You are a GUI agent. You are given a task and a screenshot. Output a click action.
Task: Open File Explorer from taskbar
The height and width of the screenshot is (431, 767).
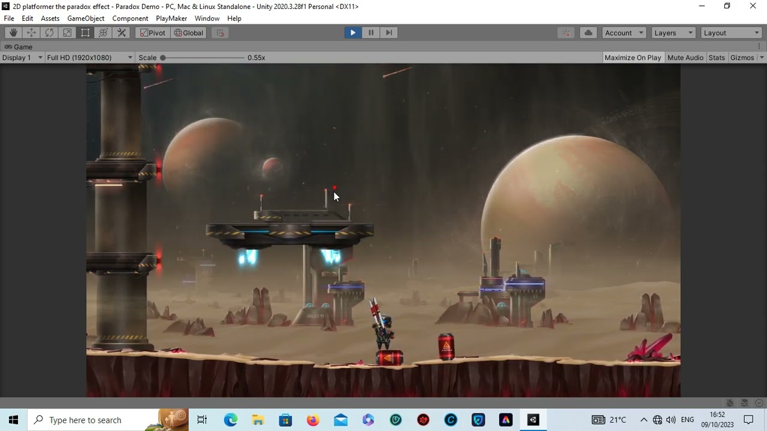click(x=258, y=420)
